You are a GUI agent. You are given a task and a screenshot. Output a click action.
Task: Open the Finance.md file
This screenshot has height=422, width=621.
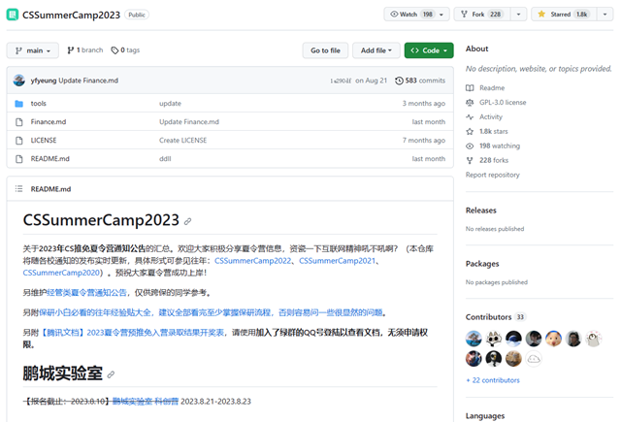click(49, 122)
